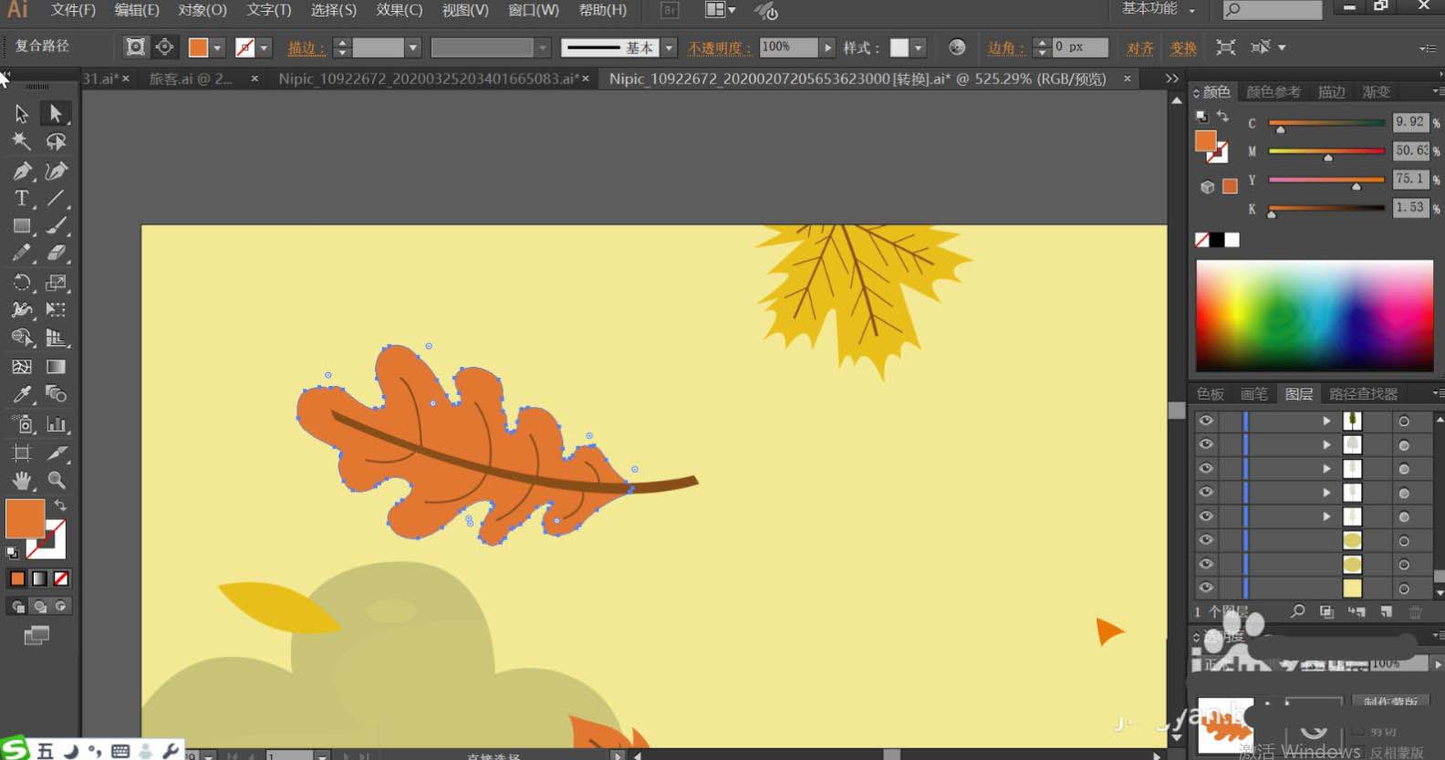The image size is (1445, 760).
Task: Select the Rectangle tool
Action: tap(21, 225)
